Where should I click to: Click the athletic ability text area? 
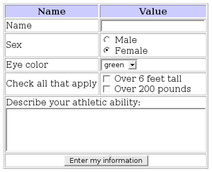click(x=106, y=130)
